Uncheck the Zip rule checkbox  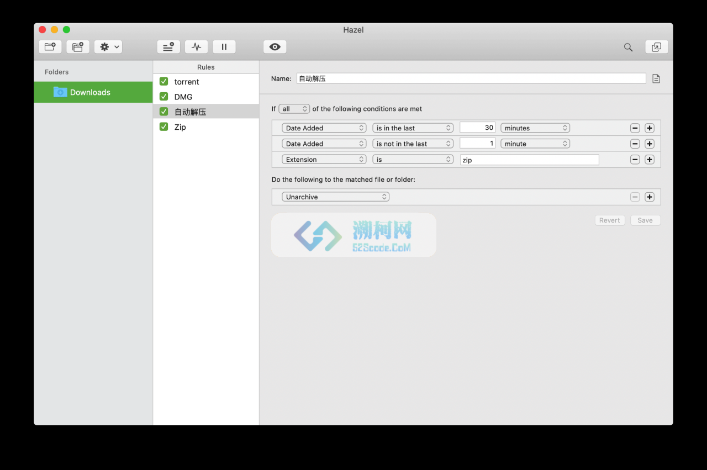[x=163, y=126]
